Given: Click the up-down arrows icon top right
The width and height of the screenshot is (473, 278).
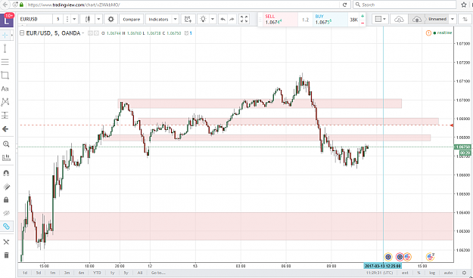Looking at the screenshot, I should [465, 20].
